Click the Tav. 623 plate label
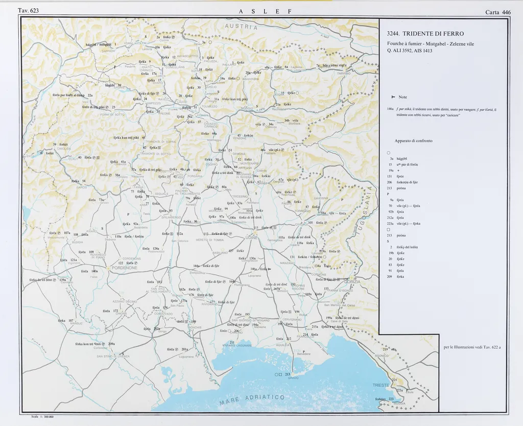The width and height of the screenshot is (523, 426). 28,11
